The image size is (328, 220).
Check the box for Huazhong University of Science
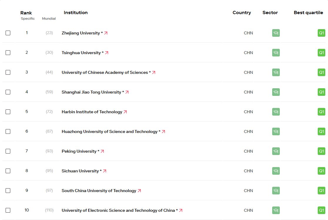click(x=8, y=131)
